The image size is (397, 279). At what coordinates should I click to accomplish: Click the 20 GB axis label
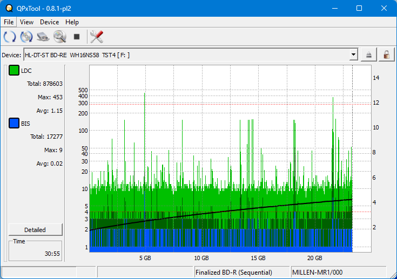pos(315,258)
